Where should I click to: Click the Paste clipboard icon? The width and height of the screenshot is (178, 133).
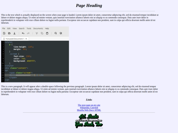click(x=47, y=33)
